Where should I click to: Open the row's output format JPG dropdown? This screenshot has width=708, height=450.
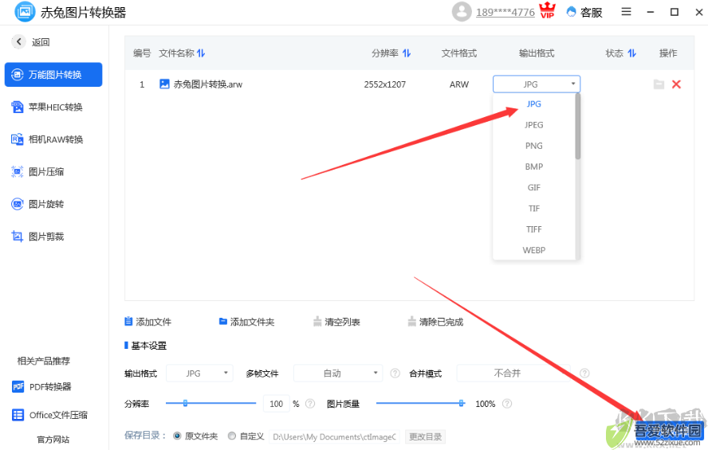(x=537, y=84)
